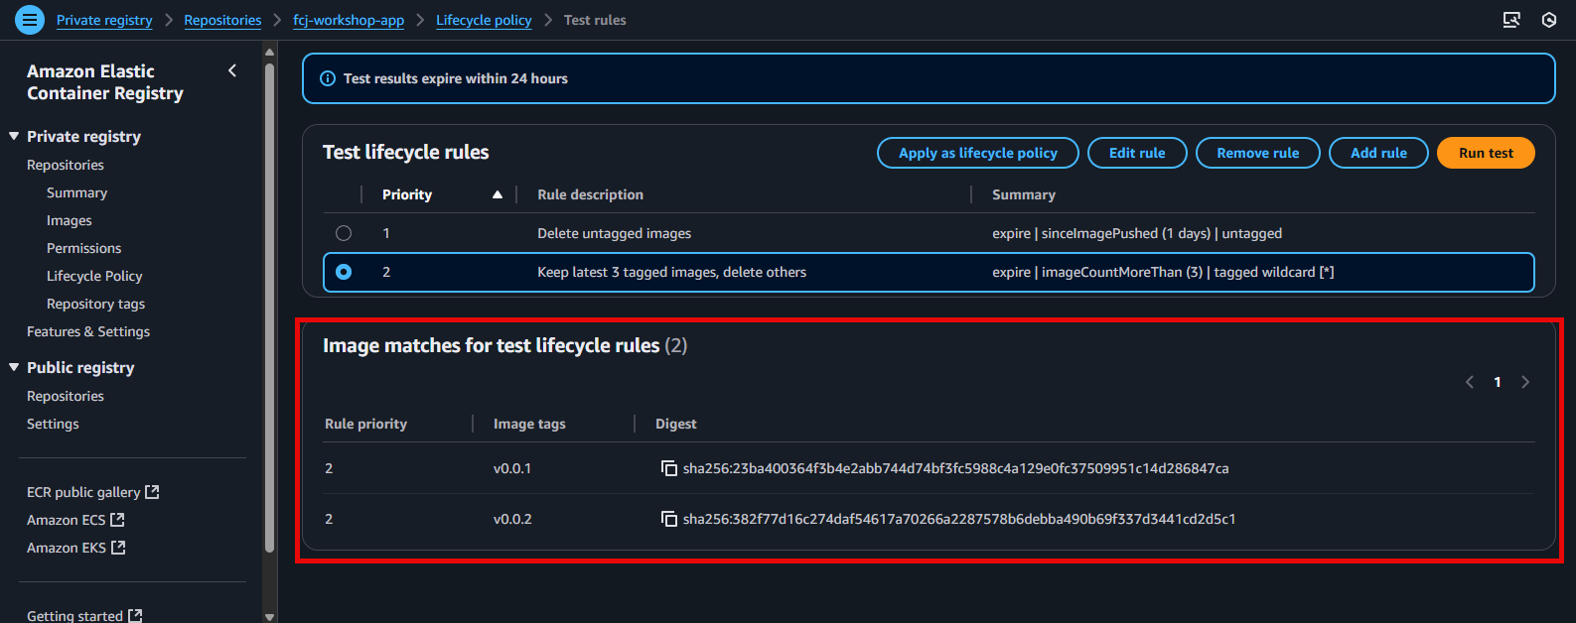
Task: Collapse the Private registry section
Action: tap(14, 136)
